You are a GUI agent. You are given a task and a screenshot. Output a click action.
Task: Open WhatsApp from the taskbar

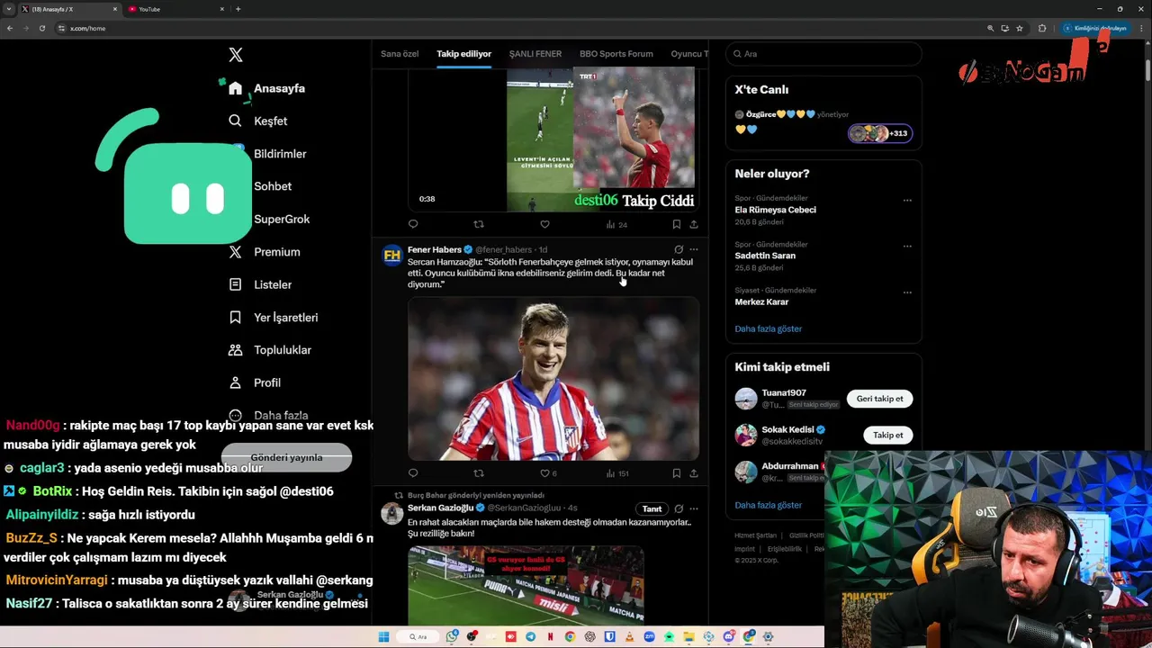click(x=452, y=637)
